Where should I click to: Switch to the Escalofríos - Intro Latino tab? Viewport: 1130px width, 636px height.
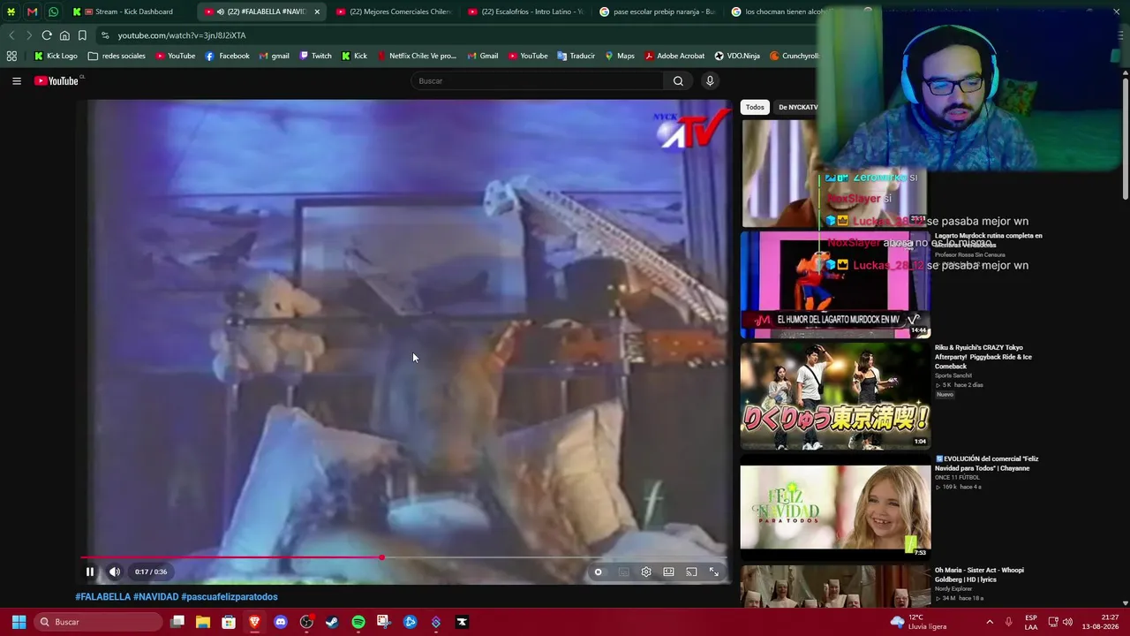(525, 11)
